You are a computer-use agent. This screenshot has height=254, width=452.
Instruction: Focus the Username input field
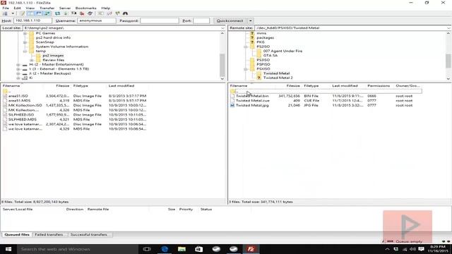[97, 20]
